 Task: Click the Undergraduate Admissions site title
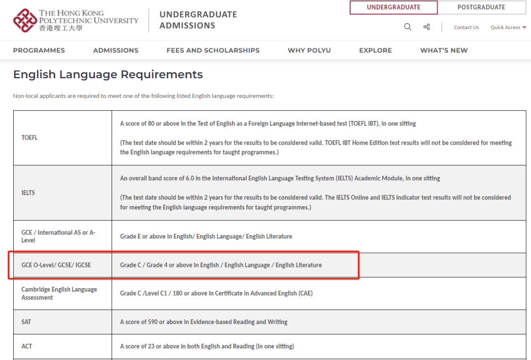tap(198, 20)
